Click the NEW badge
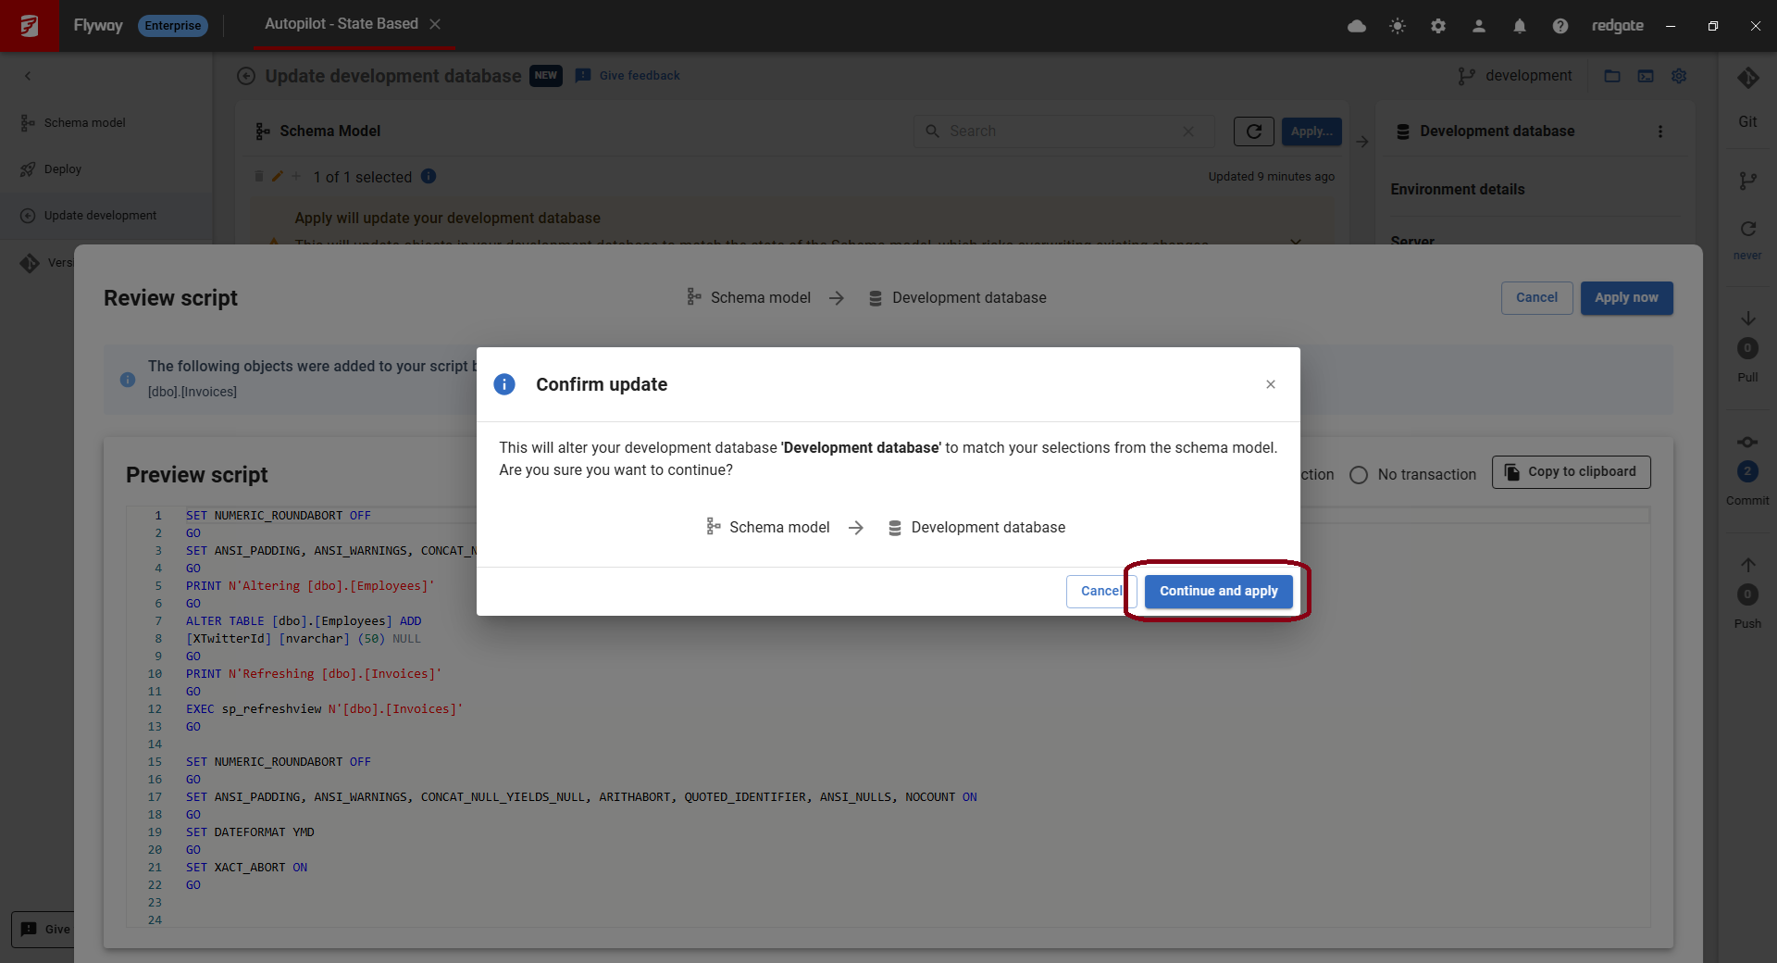 click(546, 76)
